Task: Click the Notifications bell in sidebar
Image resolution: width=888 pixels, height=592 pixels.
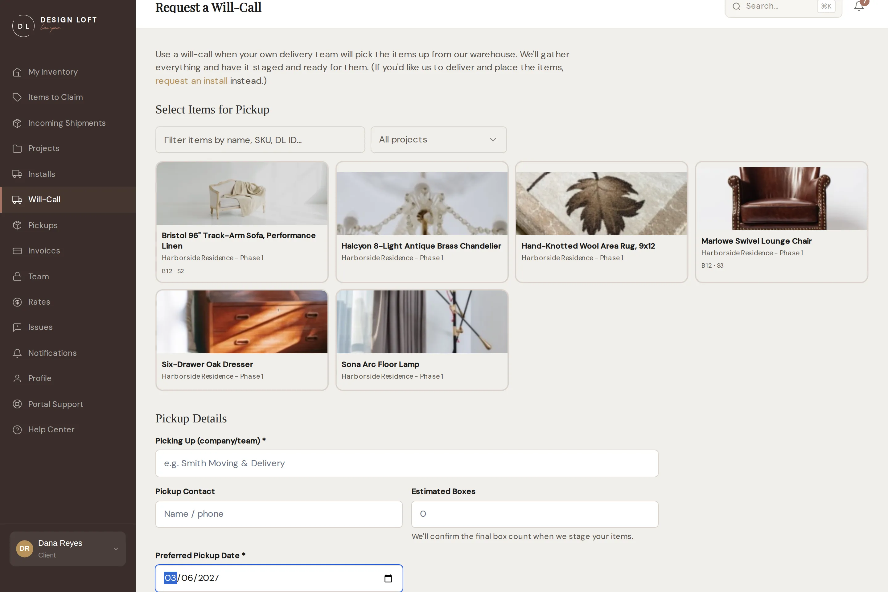Action: point(17,353)
